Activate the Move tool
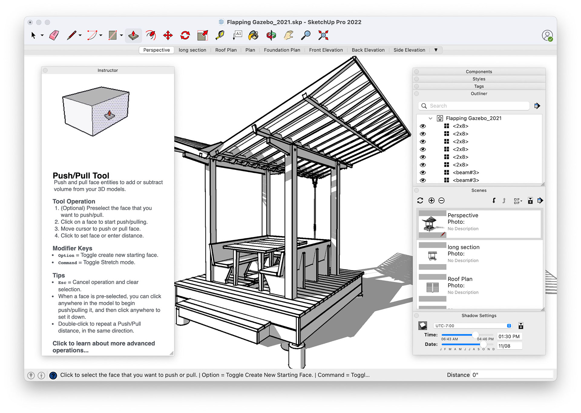This screenshot has height=413, width=581. coord(168,35)
